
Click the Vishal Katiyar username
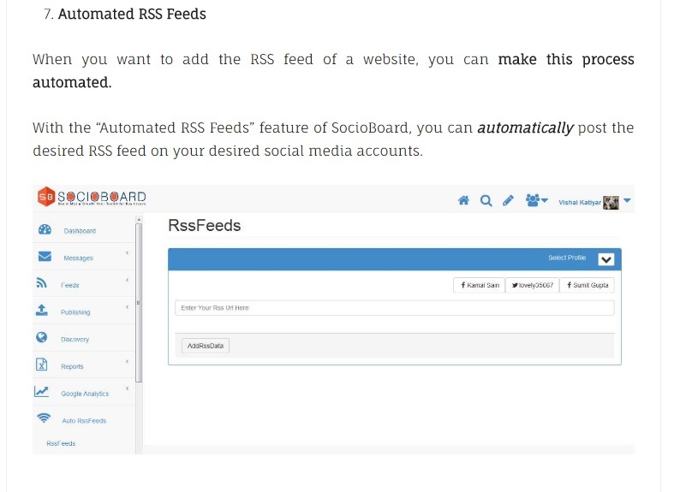tap(580, 202)
